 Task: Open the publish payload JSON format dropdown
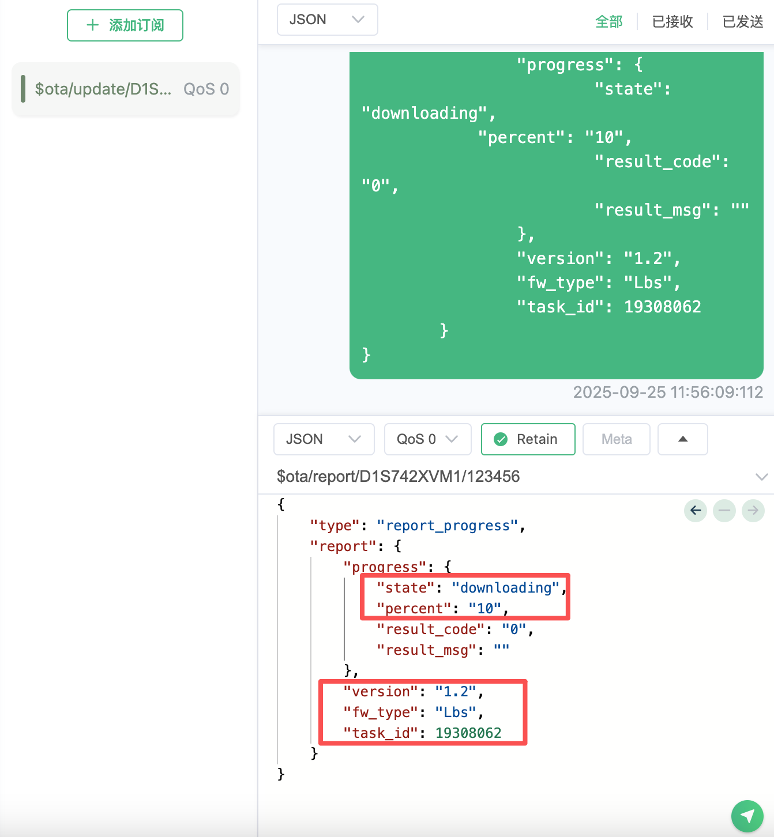tap(324, 439)
